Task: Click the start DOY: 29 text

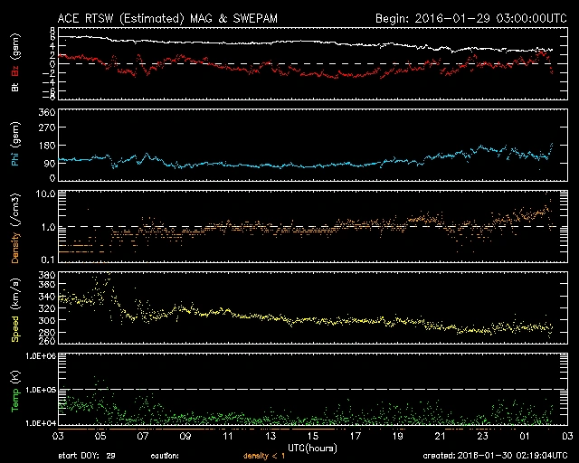Action: [86, 456]
